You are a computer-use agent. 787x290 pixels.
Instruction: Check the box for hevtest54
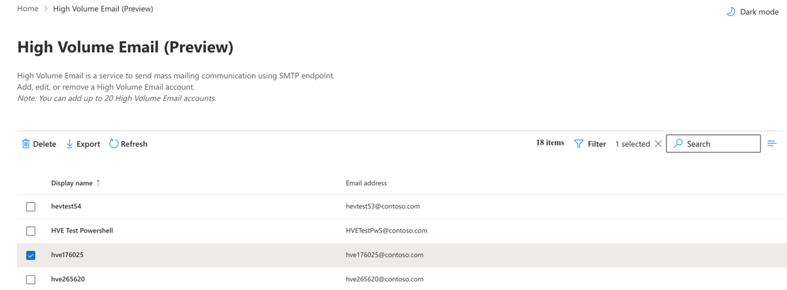coord(31,207)
